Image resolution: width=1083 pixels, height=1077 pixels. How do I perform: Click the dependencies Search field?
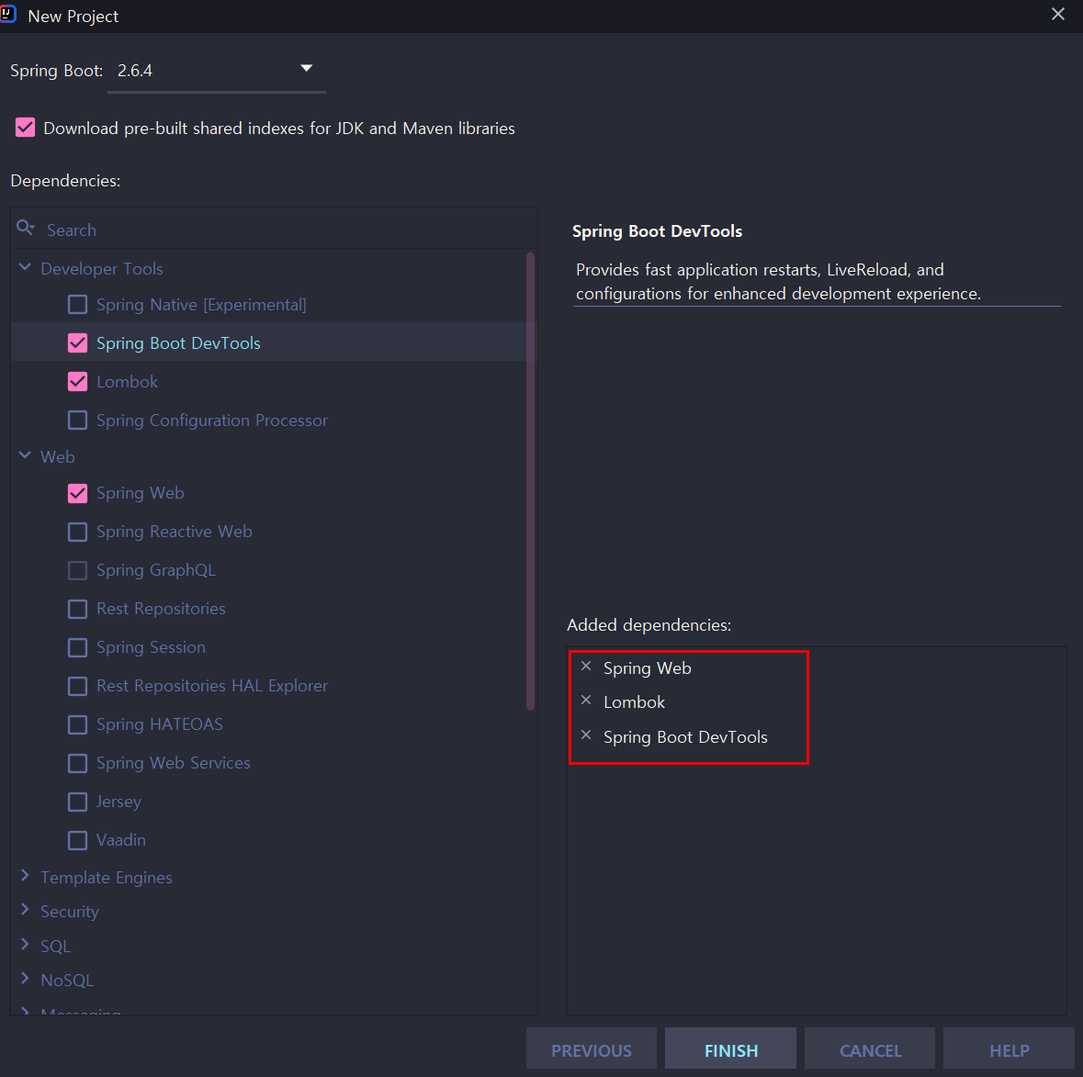click(x=275, y=230)
